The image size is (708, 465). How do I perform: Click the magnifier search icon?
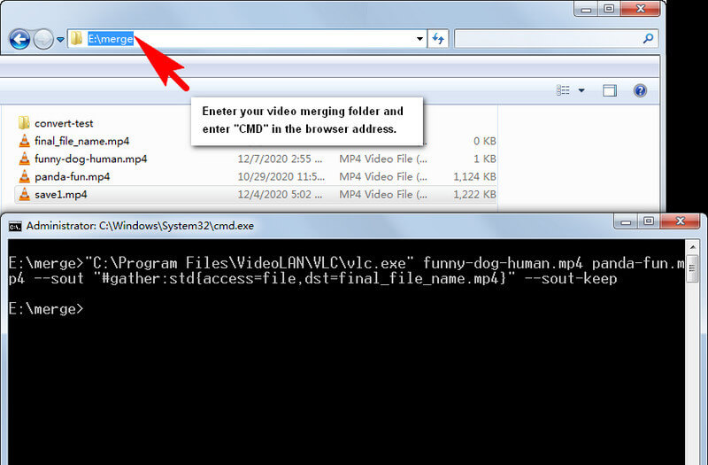(649, 39)
